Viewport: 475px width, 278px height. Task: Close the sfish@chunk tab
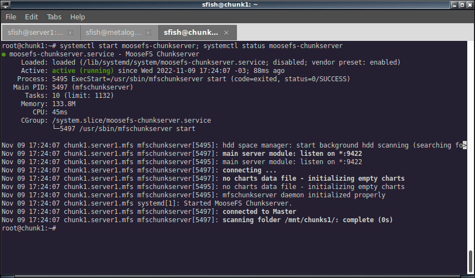pos(226,33)
